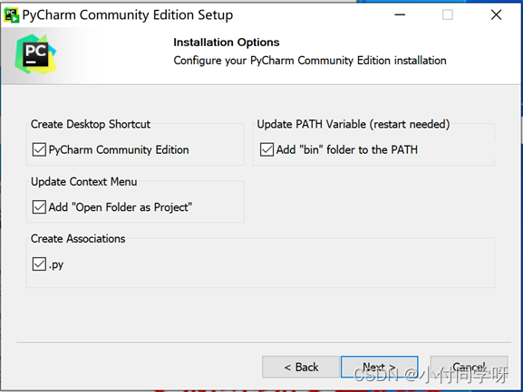Click the Update PATH Variable group label
Viewport: 523px width, 392px height.
tap(354, 124)
